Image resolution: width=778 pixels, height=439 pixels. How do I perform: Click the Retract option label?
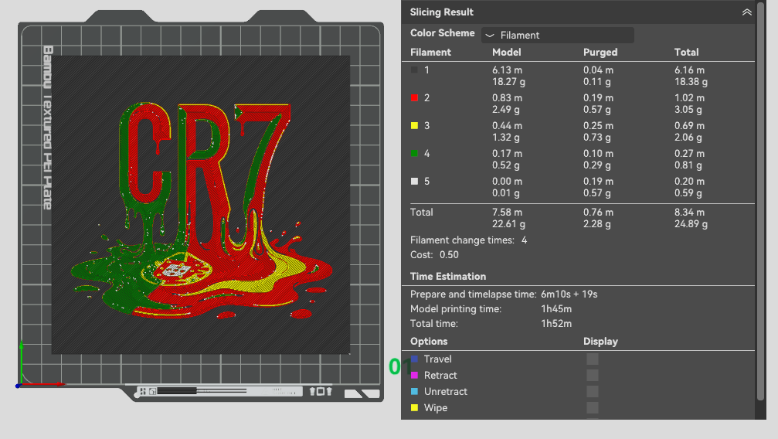pyautogui.click(x=440, y=376)
